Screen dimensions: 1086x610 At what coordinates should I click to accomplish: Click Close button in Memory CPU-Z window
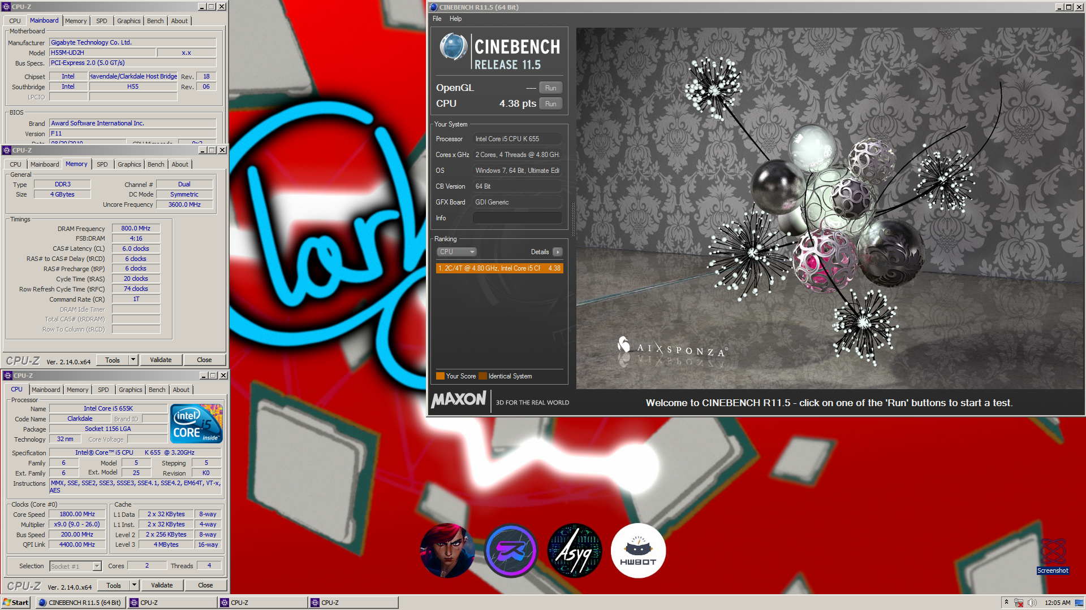204,360
